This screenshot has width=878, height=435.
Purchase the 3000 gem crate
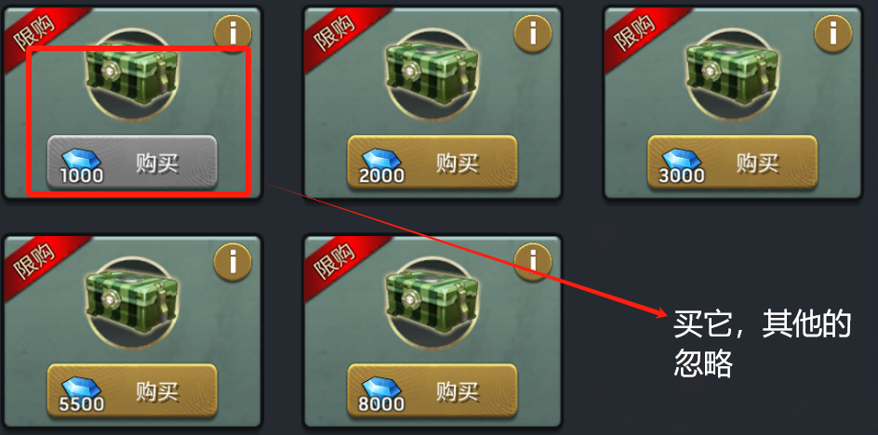coord(732,162)
